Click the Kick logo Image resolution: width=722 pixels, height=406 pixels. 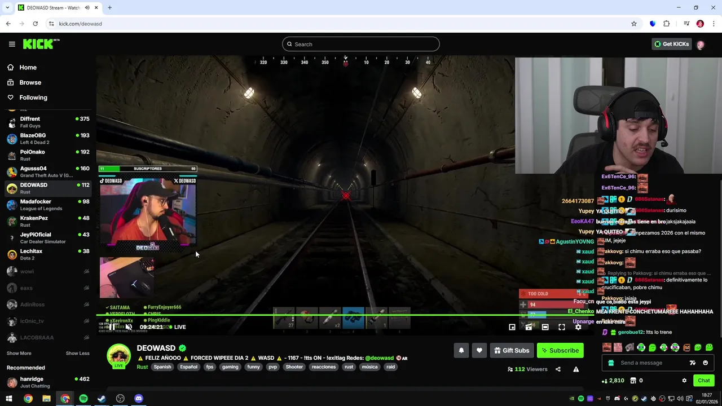point(41,44)
